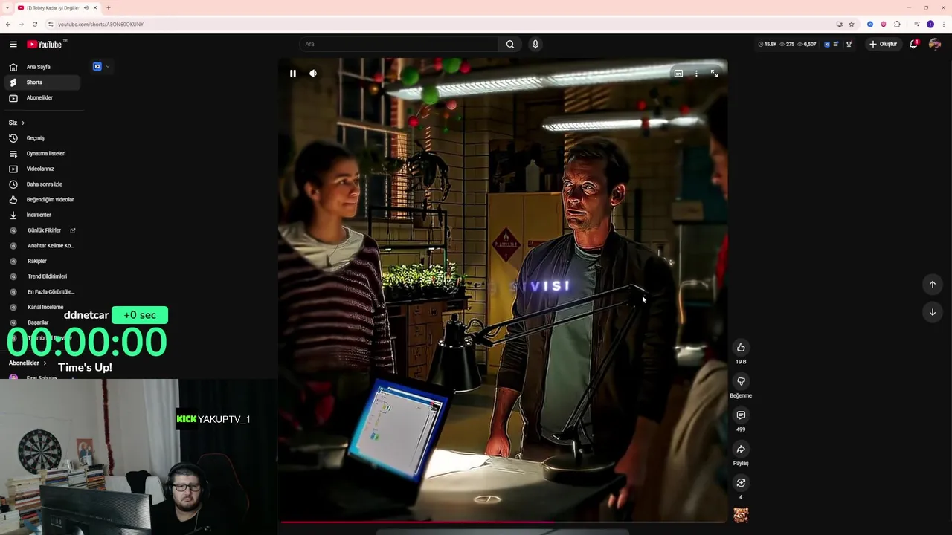The height and width of the screenshot is (535, 952).
Task: Open the Short's three-dot options
Action: (x=696, y=74)
